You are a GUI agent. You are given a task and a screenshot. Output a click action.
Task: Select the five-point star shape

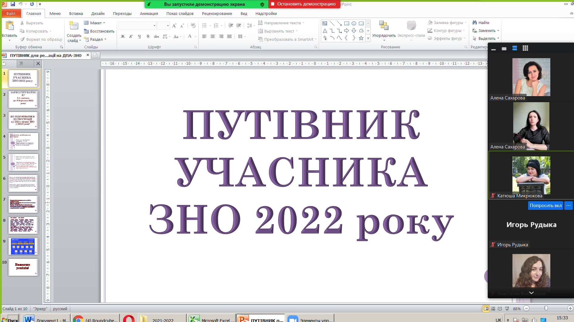point(361,38)
